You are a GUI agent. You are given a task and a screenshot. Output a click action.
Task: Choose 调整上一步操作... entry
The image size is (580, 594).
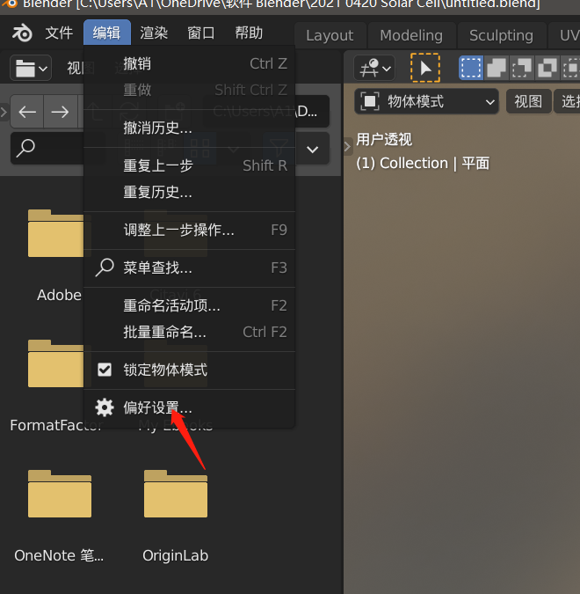(189, 230)
